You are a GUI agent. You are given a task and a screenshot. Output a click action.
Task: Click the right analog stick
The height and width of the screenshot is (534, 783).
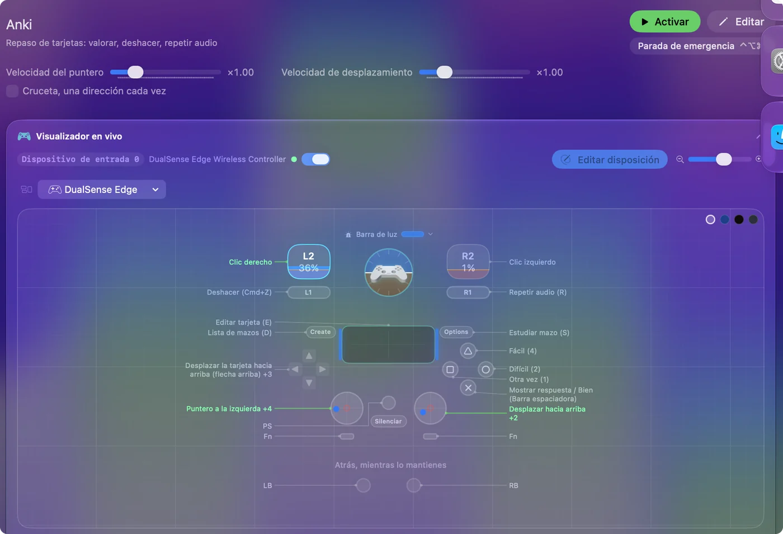(430, 408)
